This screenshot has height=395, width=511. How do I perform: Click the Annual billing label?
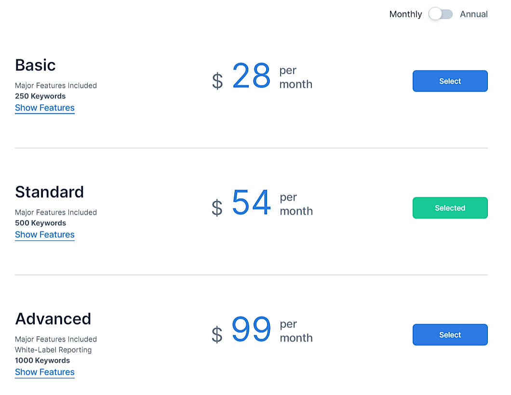(474, 14)
